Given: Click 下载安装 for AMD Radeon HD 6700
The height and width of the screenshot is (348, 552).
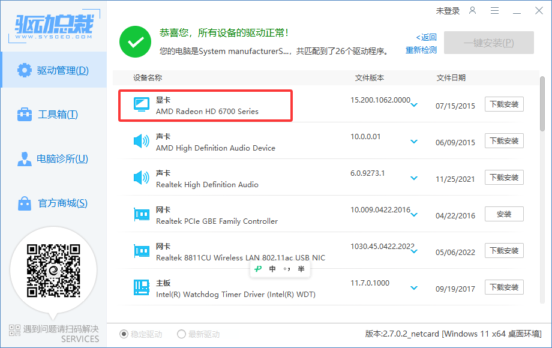Looking at the screenshot, I should pyautogui.click(x=504, y=104).
